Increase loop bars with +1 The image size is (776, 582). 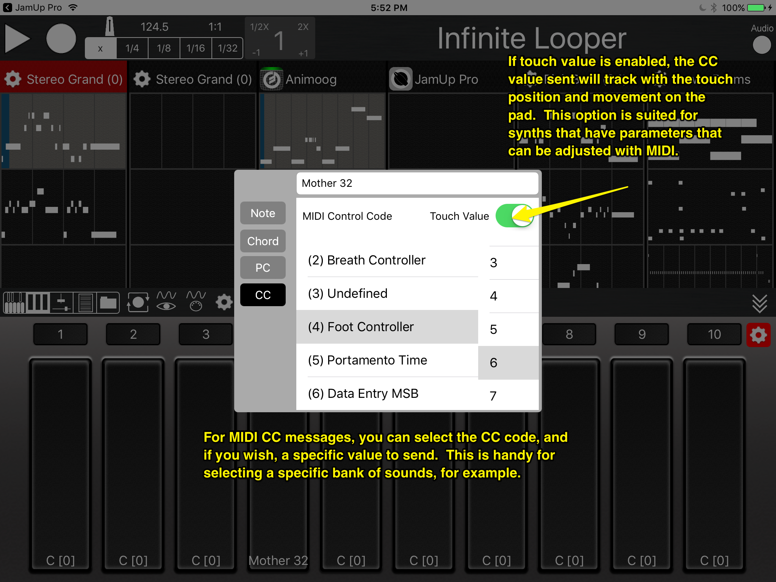tap(303, 53)
